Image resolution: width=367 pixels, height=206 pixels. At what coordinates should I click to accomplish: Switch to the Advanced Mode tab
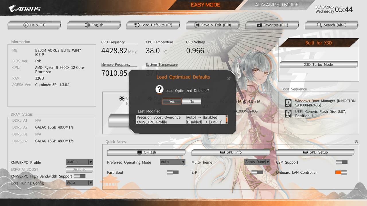(x=277, y=5)
